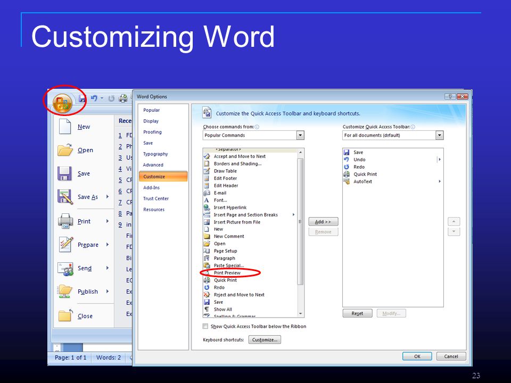Select the Page Setup command icon

click(207, 251)
